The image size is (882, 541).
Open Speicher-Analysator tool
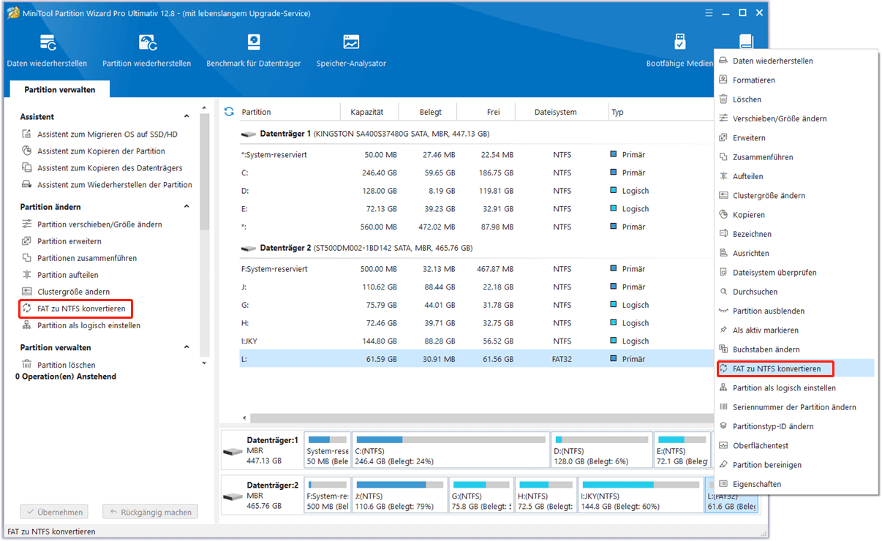351,51
